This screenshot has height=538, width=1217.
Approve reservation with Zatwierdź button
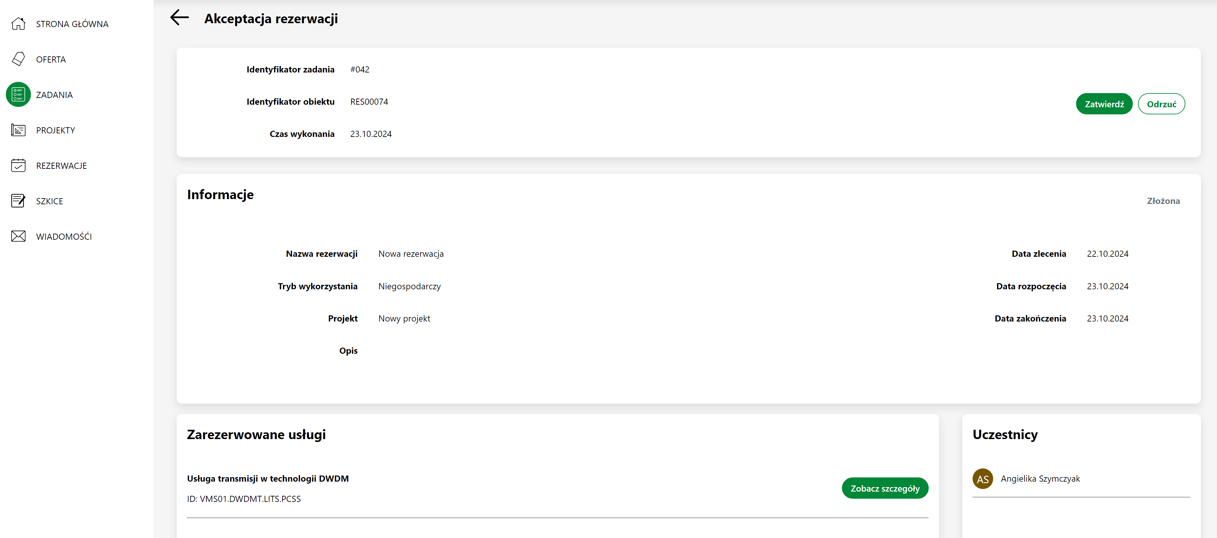(1104, 104)
